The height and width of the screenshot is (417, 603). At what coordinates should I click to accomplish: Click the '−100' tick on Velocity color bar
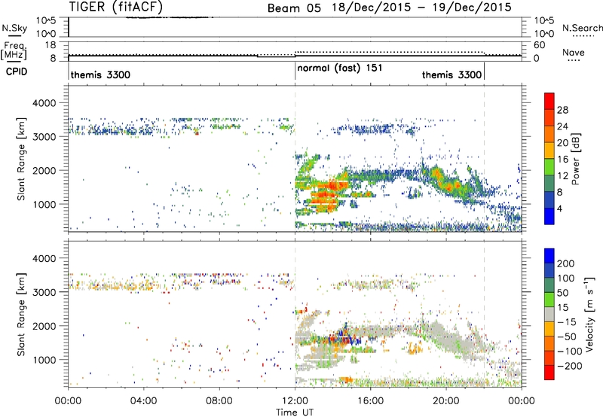click(x=568, y=352)
